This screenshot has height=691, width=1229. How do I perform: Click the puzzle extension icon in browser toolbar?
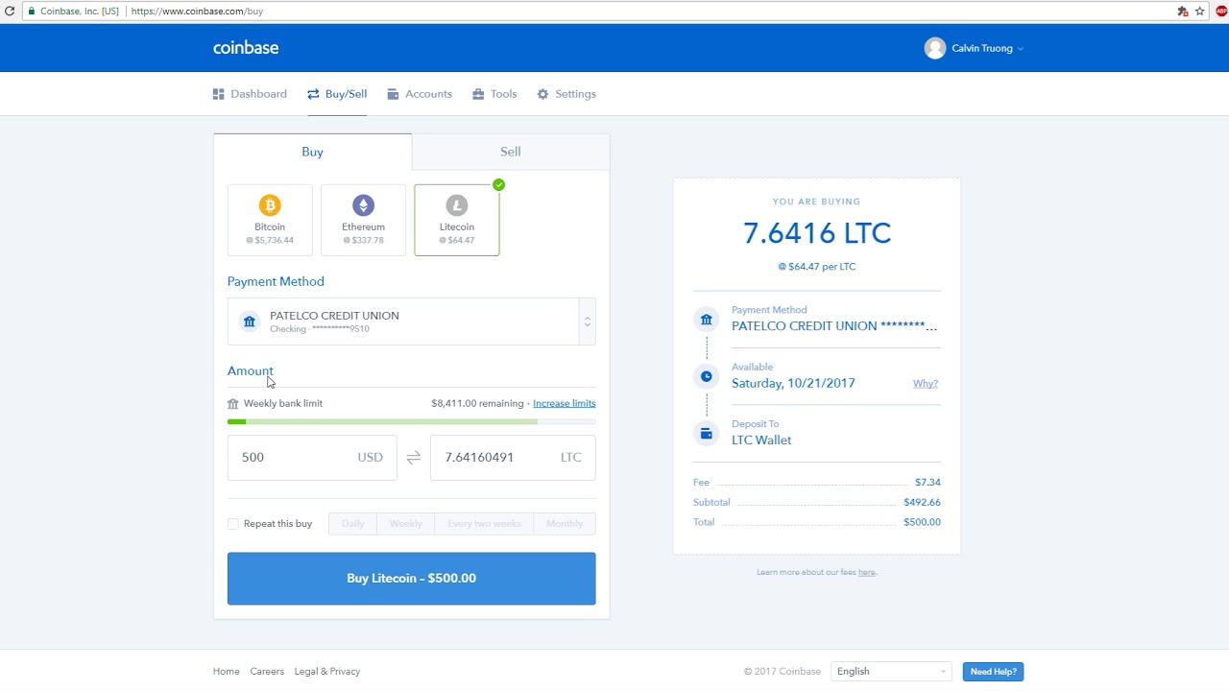click(x=1183, y=12)
